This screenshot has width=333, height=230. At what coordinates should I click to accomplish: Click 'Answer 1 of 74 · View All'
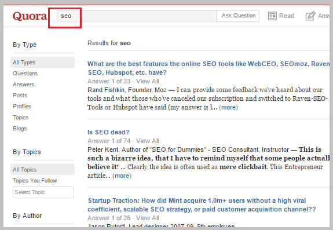[123, 141]
